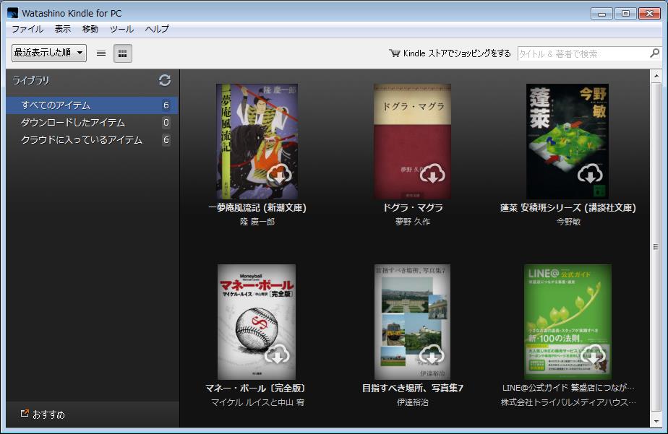Click the Kindle Store shopping cart icon
This screenshot has width=668, height=434.
tap(395, 53)
